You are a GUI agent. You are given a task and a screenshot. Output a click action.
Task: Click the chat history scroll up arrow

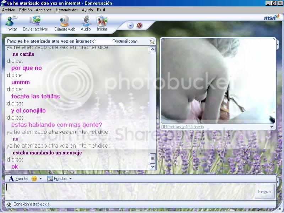(x=153, y=49)
